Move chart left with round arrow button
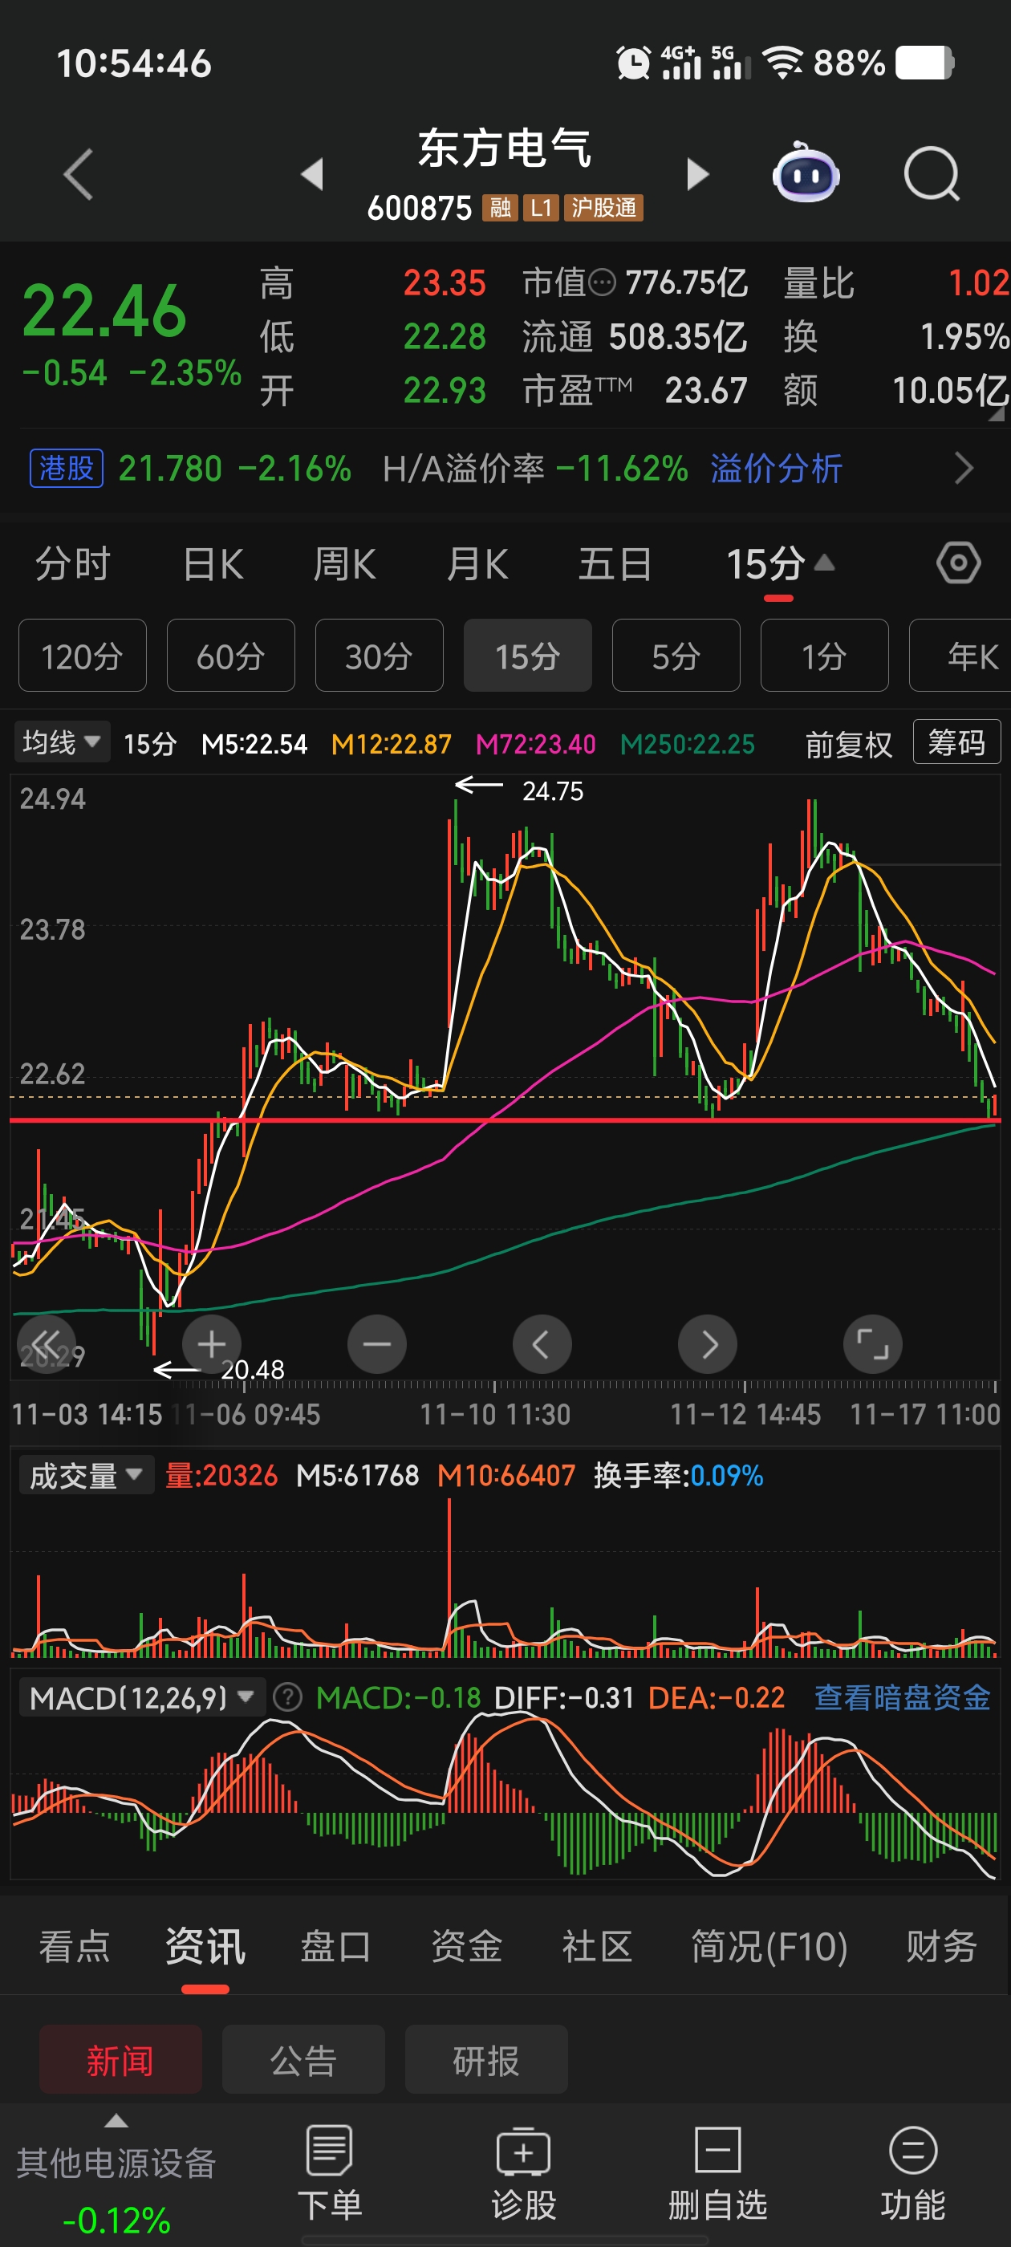This screenshot has height=2247, width=1011. click(x=542, y=1344)
